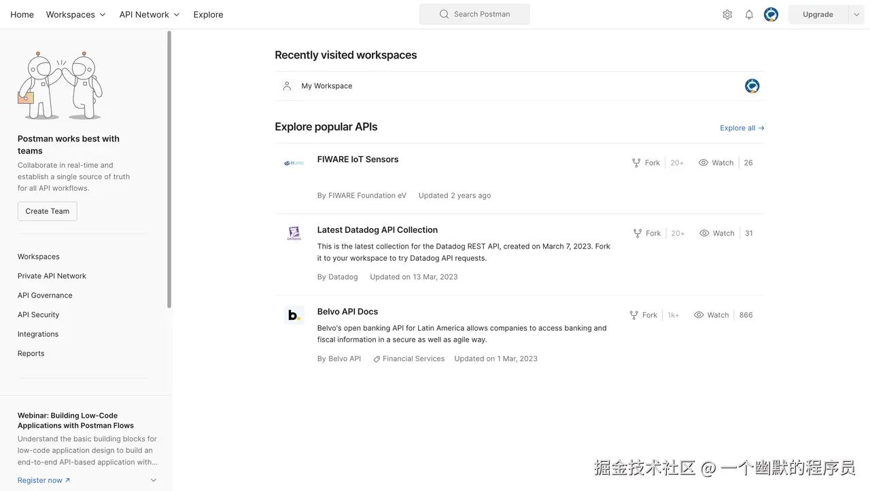Click the user avatar in header
This screenshot has height=491, width=870.
771,14
